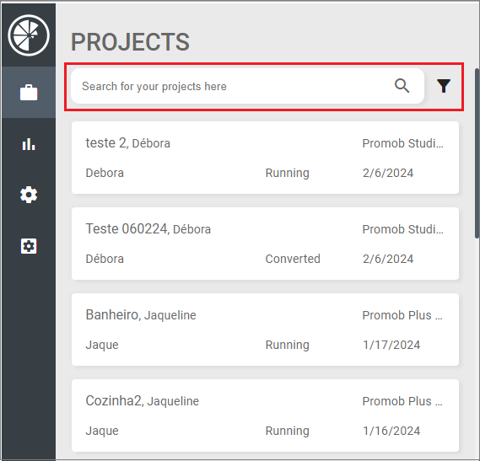The height and width of the screenshot is (461, 480).
Task: Open the bar chart reports icon
Action: [29, 144]
